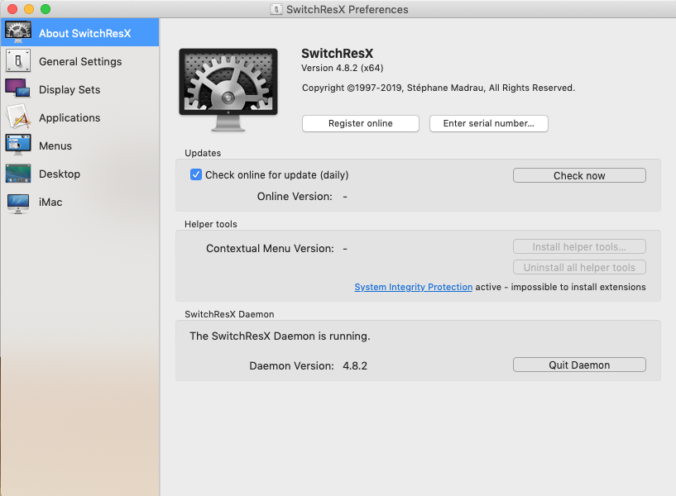The width and height of the screenshot is (676, 496).
Task: Click the Desktop sidebar icon
Action: click(18, 174)
